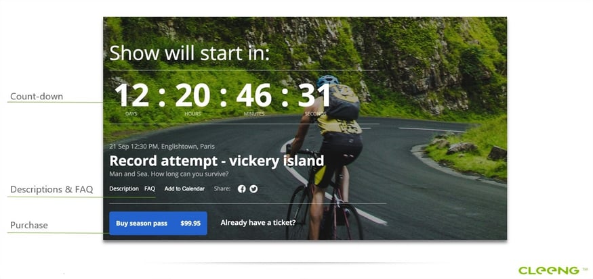Click the Cleeng logo
This screenshot has width=593, height=279.
549,270
